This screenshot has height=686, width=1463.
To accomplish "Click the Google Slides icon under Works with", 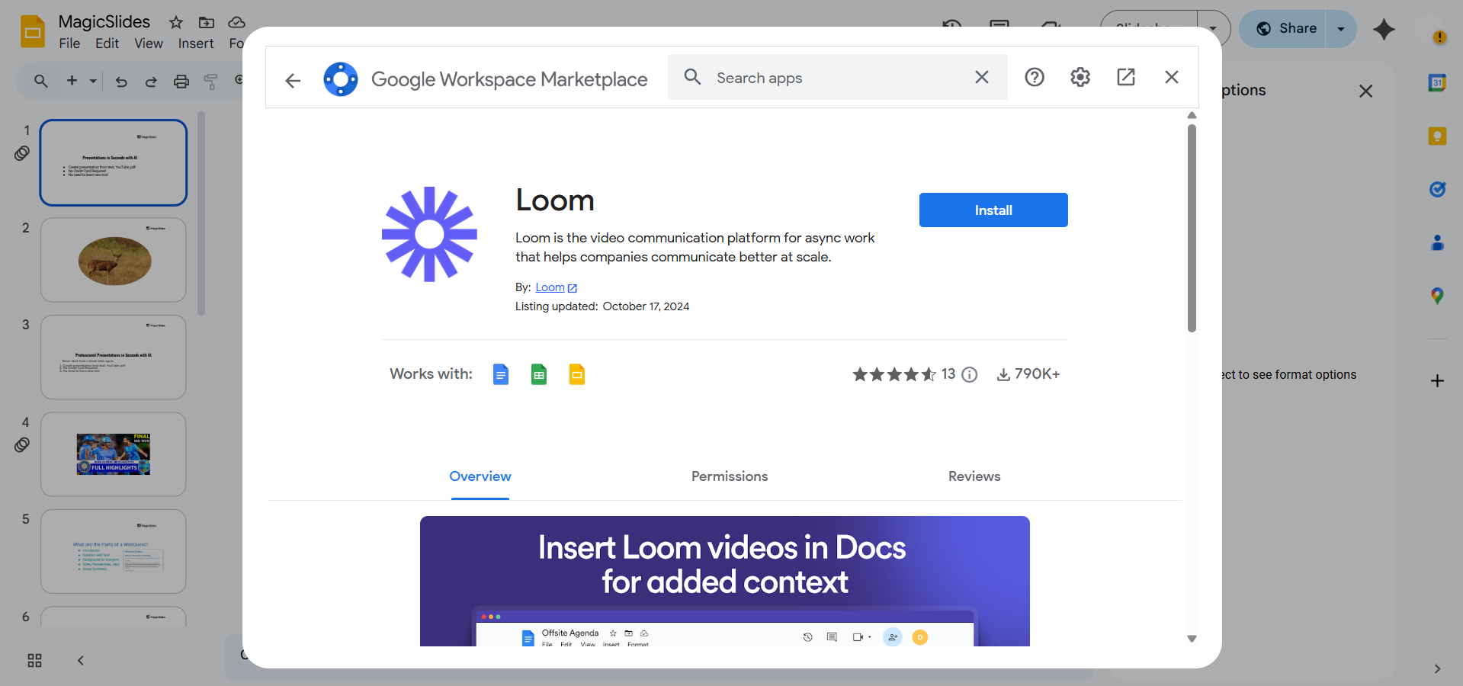I will [577, 374].
